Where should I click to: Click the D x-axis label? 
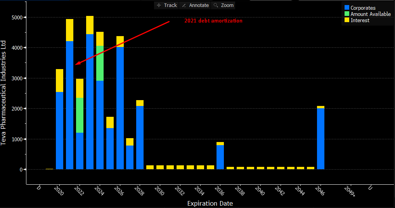(x=38, y=187)
